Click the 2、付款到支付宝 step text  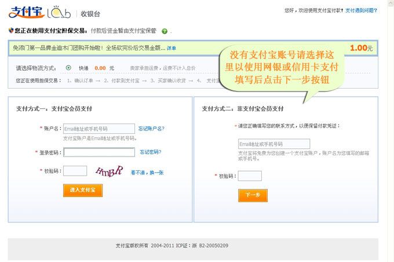(x=122, y=81)
